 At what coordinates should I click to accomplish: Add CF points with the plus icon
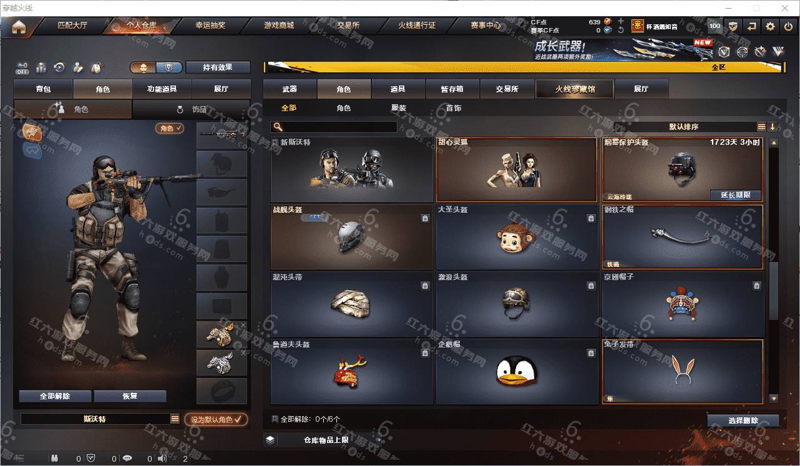(x=621, y=21)
